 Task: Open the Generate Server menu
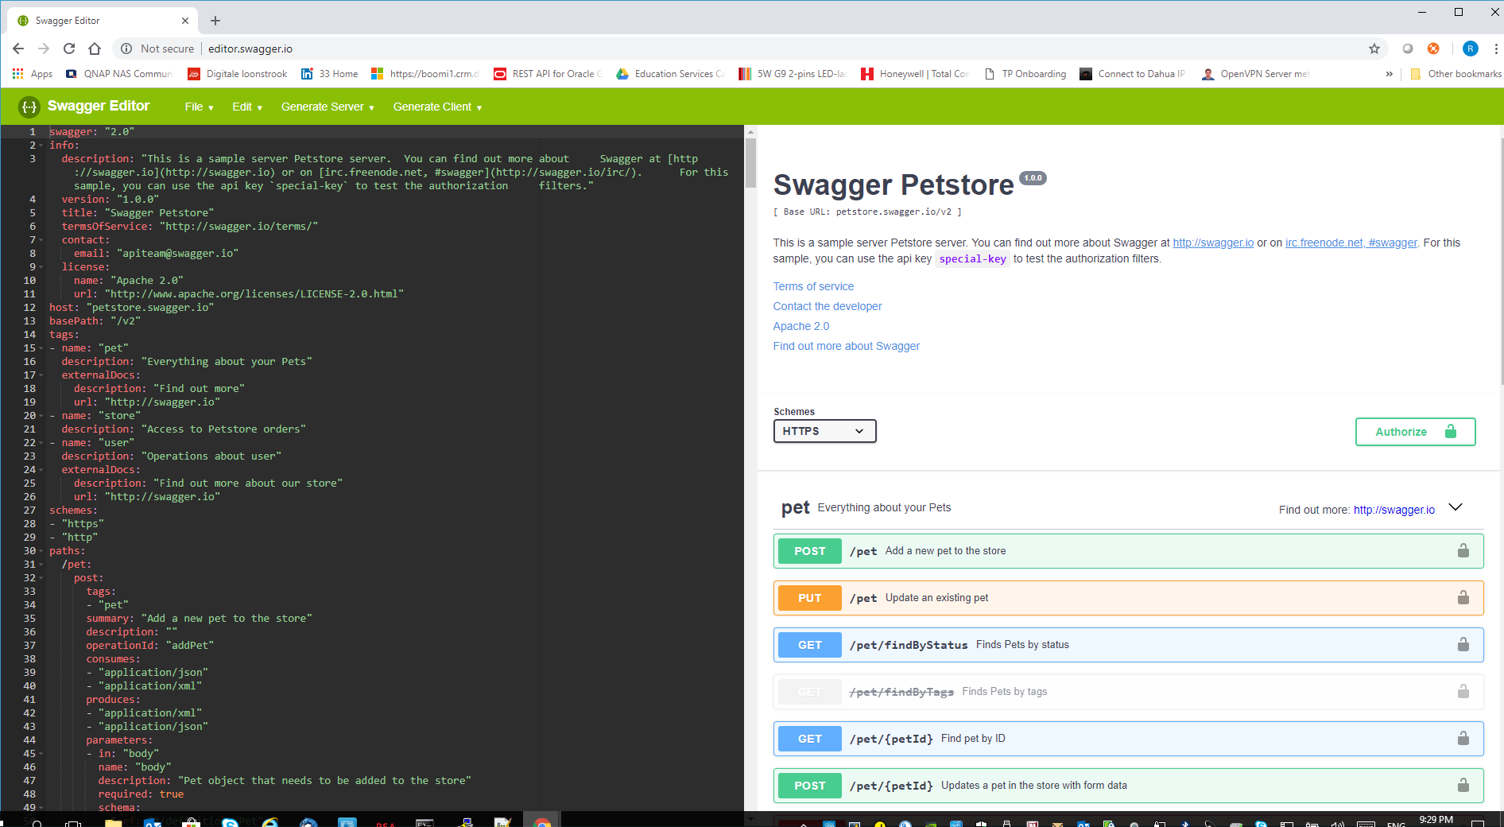tap(327, 107)
